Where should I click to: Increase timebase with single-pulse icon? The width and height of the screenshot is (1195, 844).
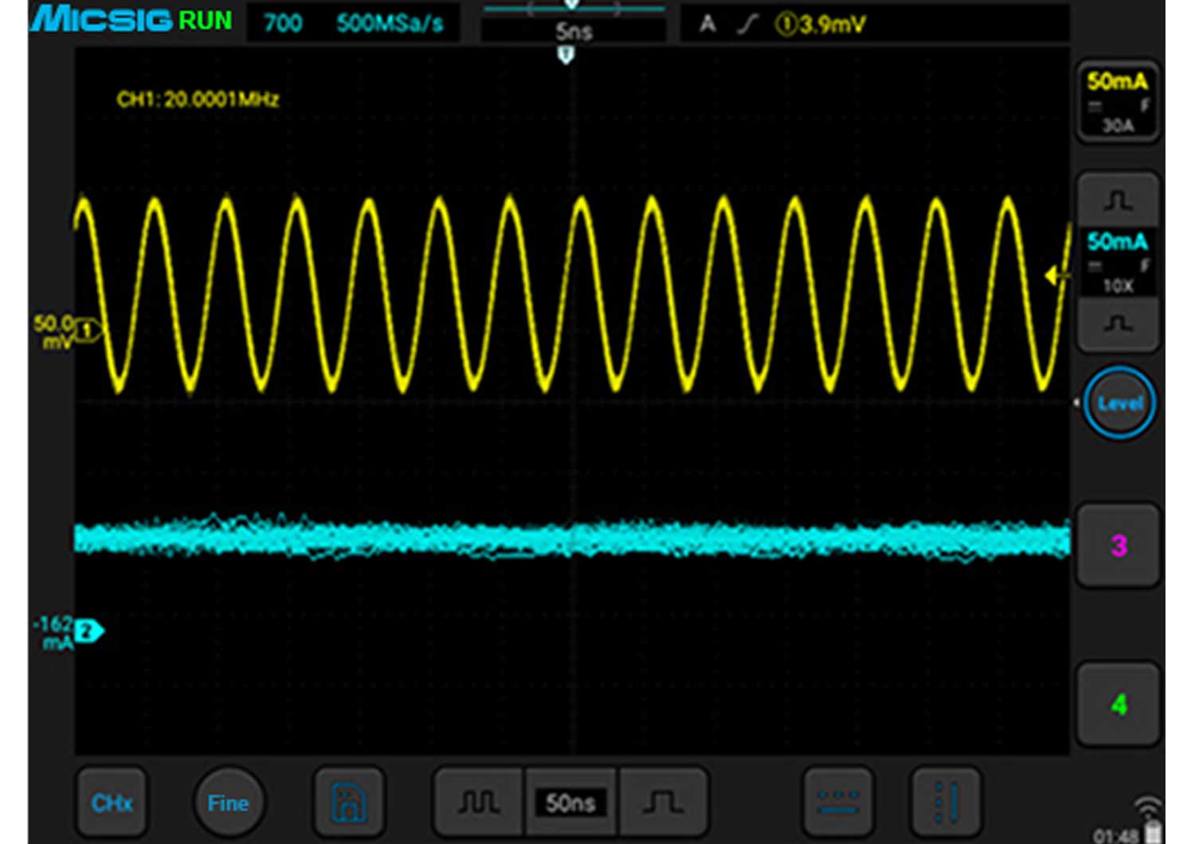tap(663, 803)
